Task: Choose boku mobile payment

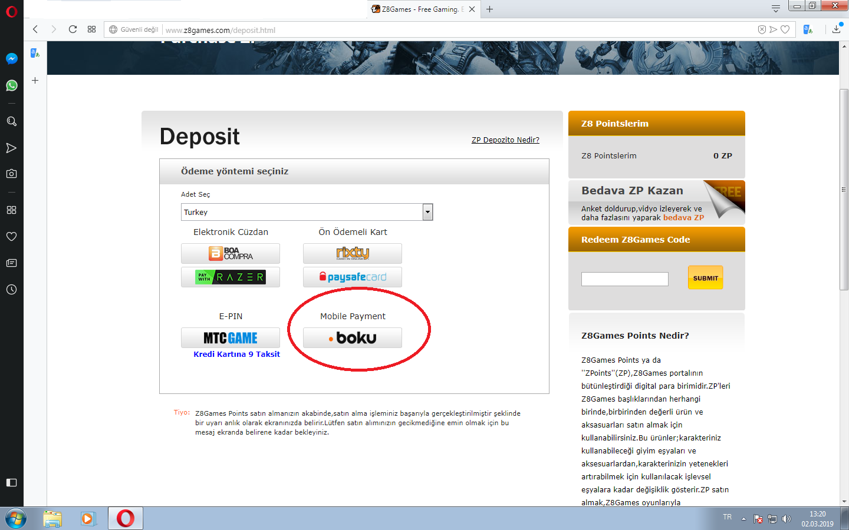Action: (x=353, y=338)
